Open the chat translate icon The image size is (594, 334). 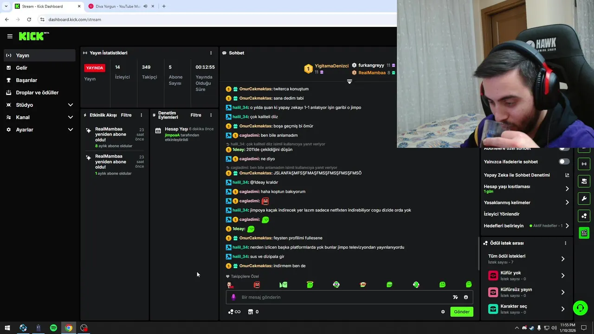pos(455,297)
